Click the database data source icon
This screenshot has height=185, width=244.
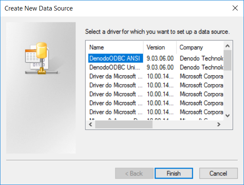pyautogui.click(x=41, y=58)
